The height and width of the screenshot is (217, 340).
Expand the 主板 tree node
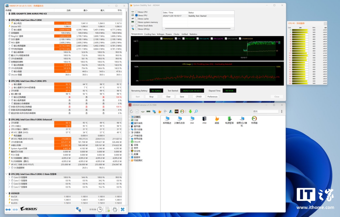click(129, 120)
